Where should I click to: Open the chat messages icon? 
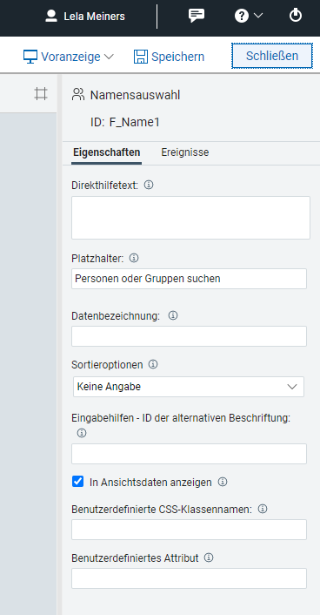[197, 16]
